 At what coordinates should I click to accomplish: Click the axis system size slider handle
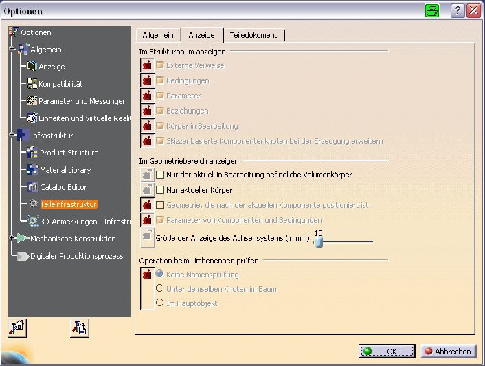coord(319,241)
